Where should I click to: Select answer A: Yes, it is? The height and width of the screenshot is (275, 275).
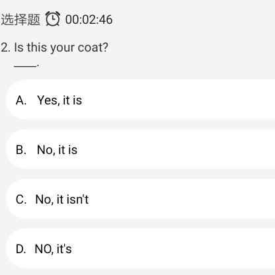141,100
